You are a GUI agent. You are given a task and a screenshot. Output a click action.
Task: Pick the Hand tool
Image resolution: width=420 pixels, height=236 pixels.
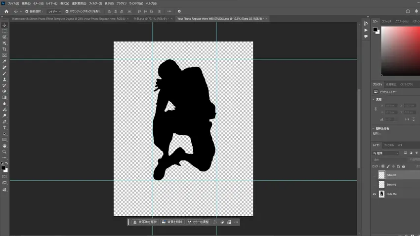point(5,146)
